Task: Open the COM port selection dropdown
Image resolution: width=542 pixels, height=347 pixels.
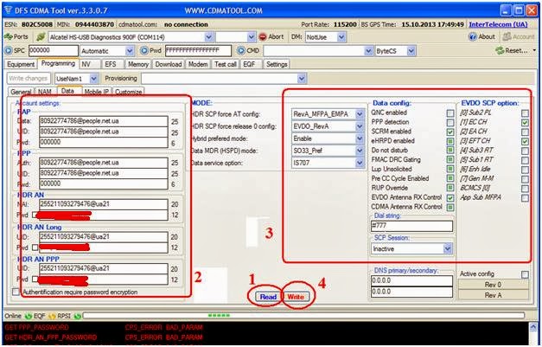Action: tap(208, 37)
